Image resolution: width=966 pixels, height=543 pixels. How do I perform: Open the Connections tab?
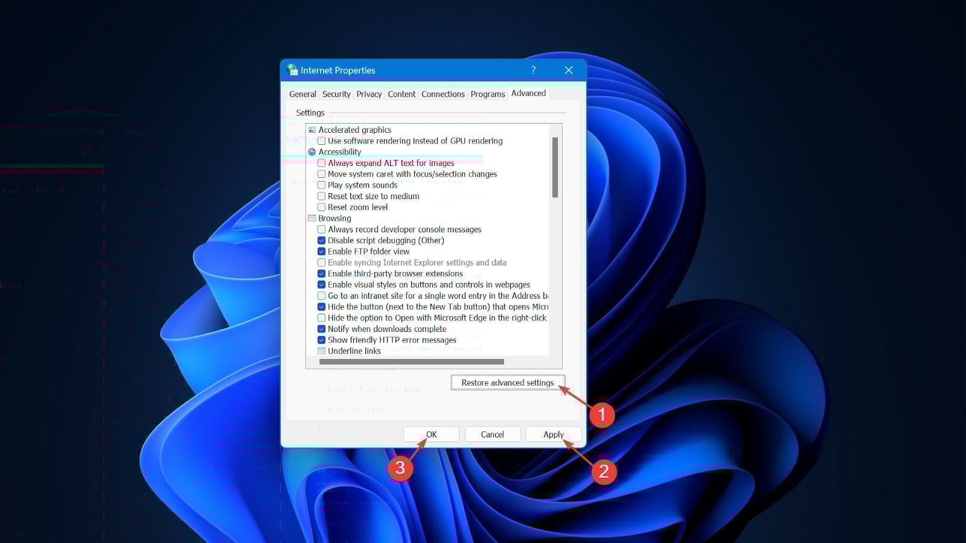443,94
